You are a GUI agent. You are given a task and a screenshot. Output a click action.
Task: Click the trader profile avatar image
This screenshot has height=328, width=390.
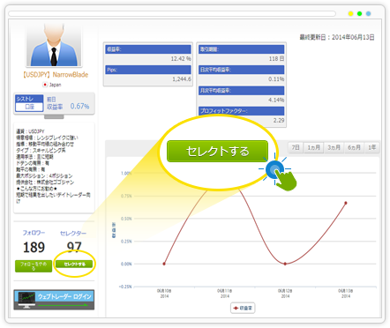pos(54,45)
